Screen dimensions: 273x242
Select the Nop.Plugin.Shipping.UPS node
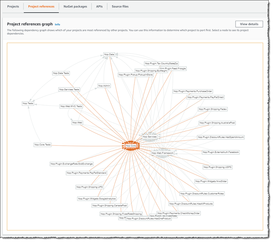90,187
